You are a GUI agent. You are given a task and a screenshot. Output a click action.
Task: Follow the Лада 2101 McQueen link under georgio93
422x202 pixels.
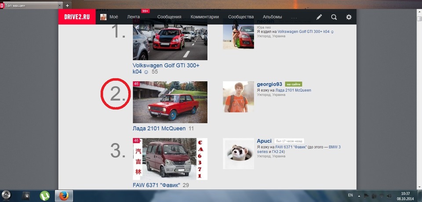point(293,90)
